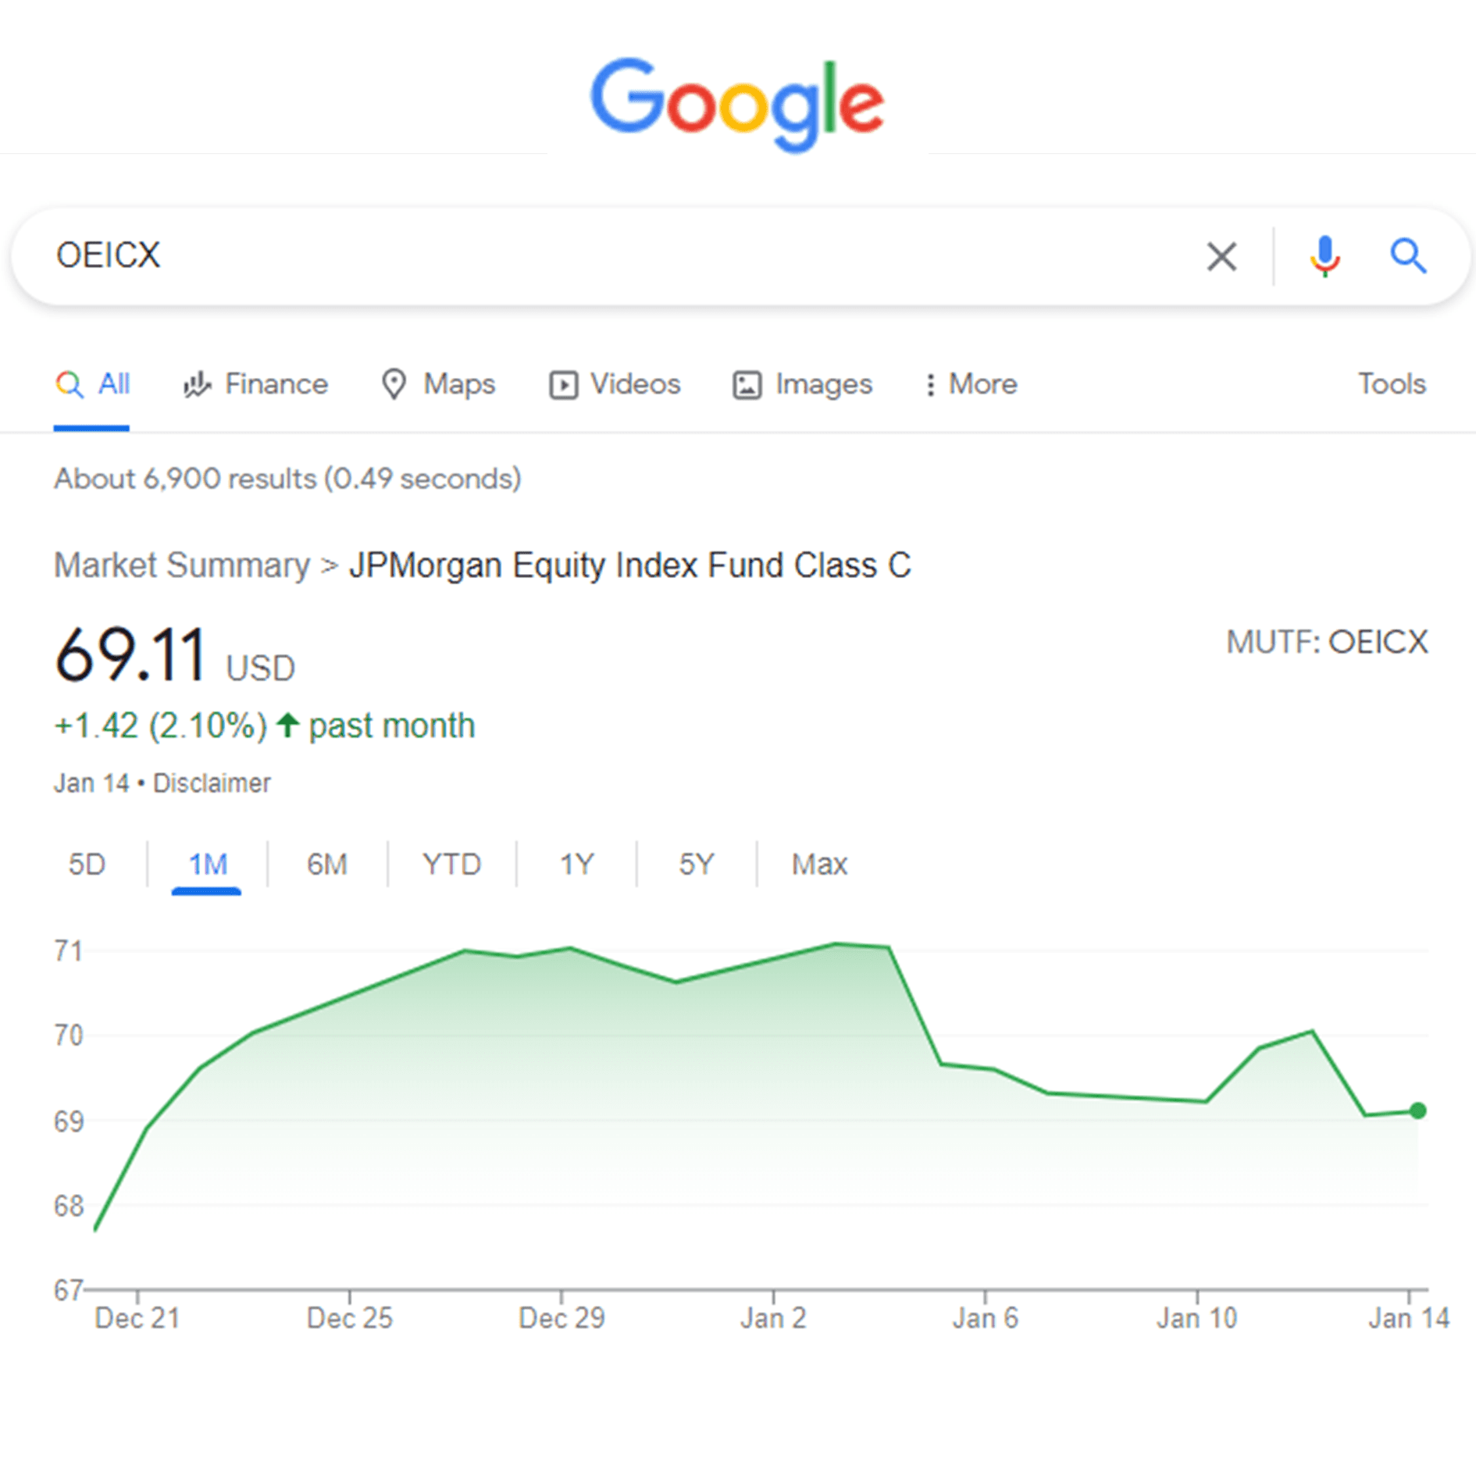The width and height of the screenshot is (1476, 1476).
Task: Open the Market Summary link
Action: tap(182, 565)
